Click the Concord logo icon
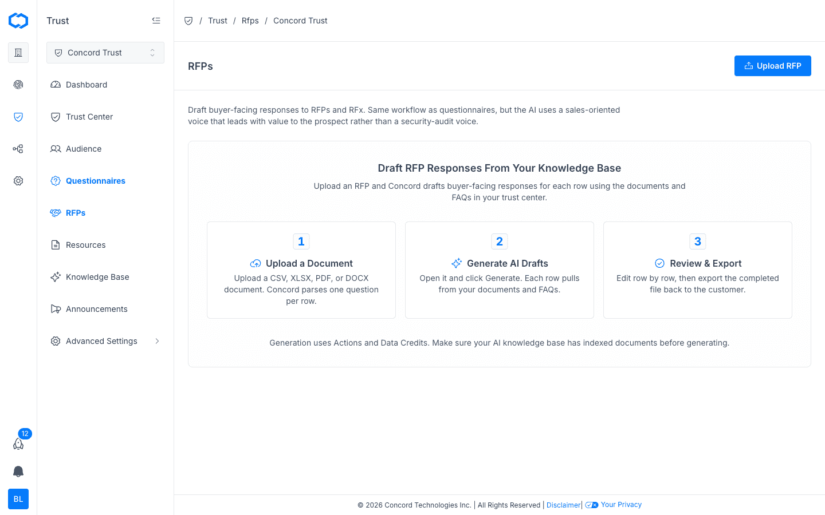825x515 pixels. [18, 21]
